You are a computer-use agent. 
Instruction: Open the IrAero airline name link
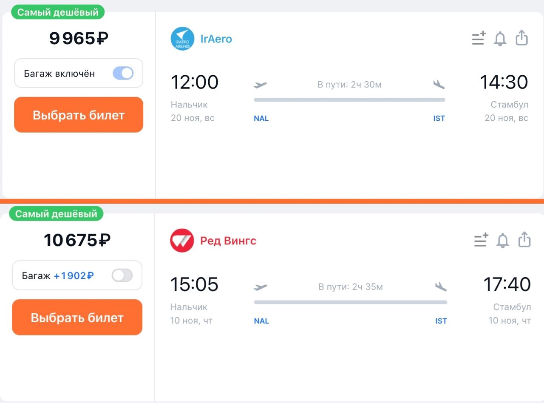click(x=216, y=39)
